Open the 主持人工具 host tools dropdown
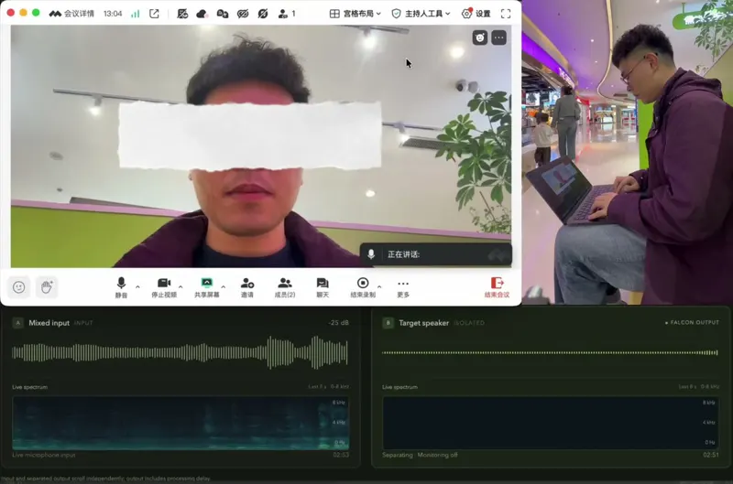Image resolution: width=733 pixels, height=484 pixels. [x=421, y=14]
